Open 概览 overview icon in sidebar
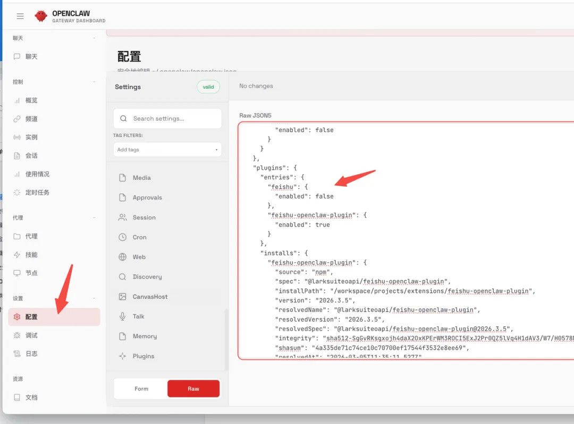The width and height of the screenshot is (574, 424). click(17, 100)
